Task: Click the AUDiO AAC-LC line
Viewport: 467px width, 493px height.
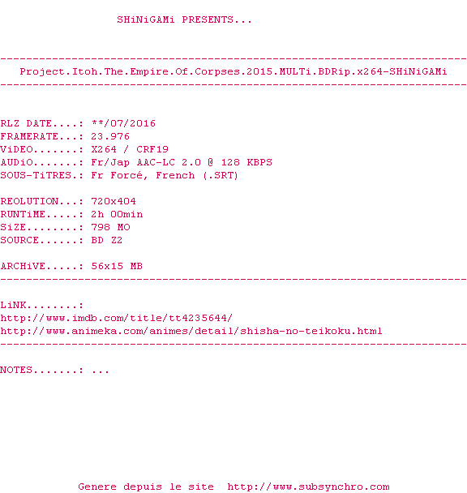Action: [136, 162]
